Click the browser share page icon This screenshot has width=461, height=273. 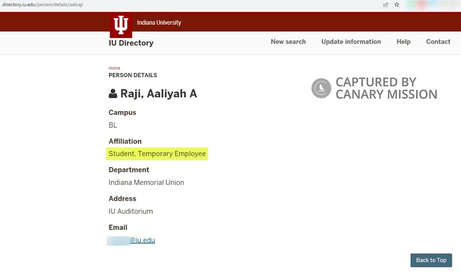386,5
